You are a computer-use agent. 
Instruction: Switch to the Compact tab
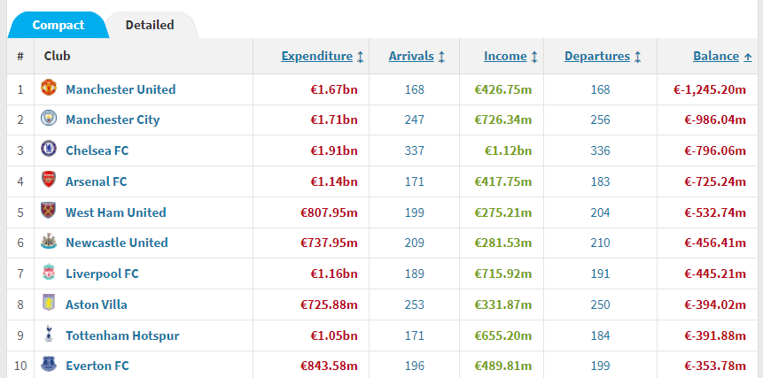coord(58,25)
